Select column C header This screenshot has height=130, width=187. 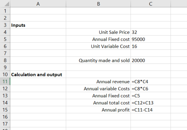[x=151, y=4]
